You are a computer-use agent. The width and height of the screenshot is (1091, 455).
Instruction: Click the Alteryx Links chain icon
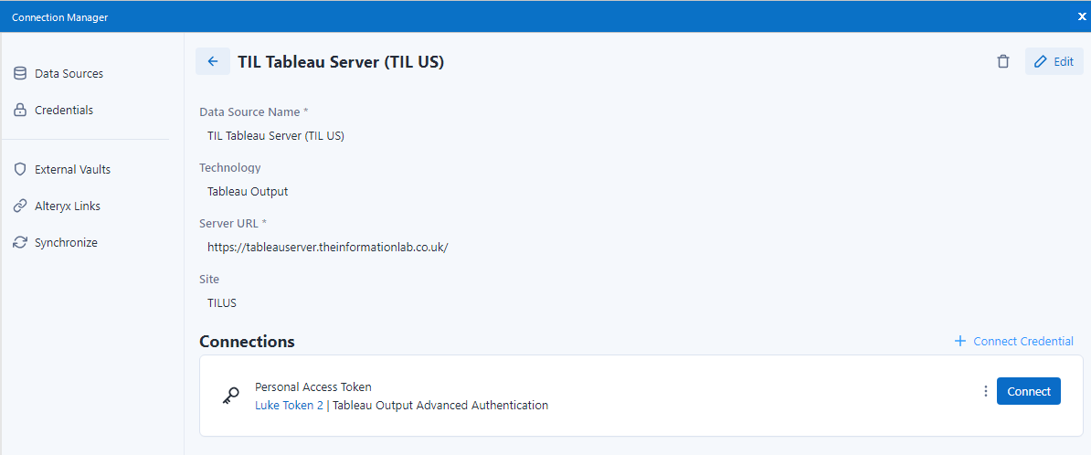20,206
